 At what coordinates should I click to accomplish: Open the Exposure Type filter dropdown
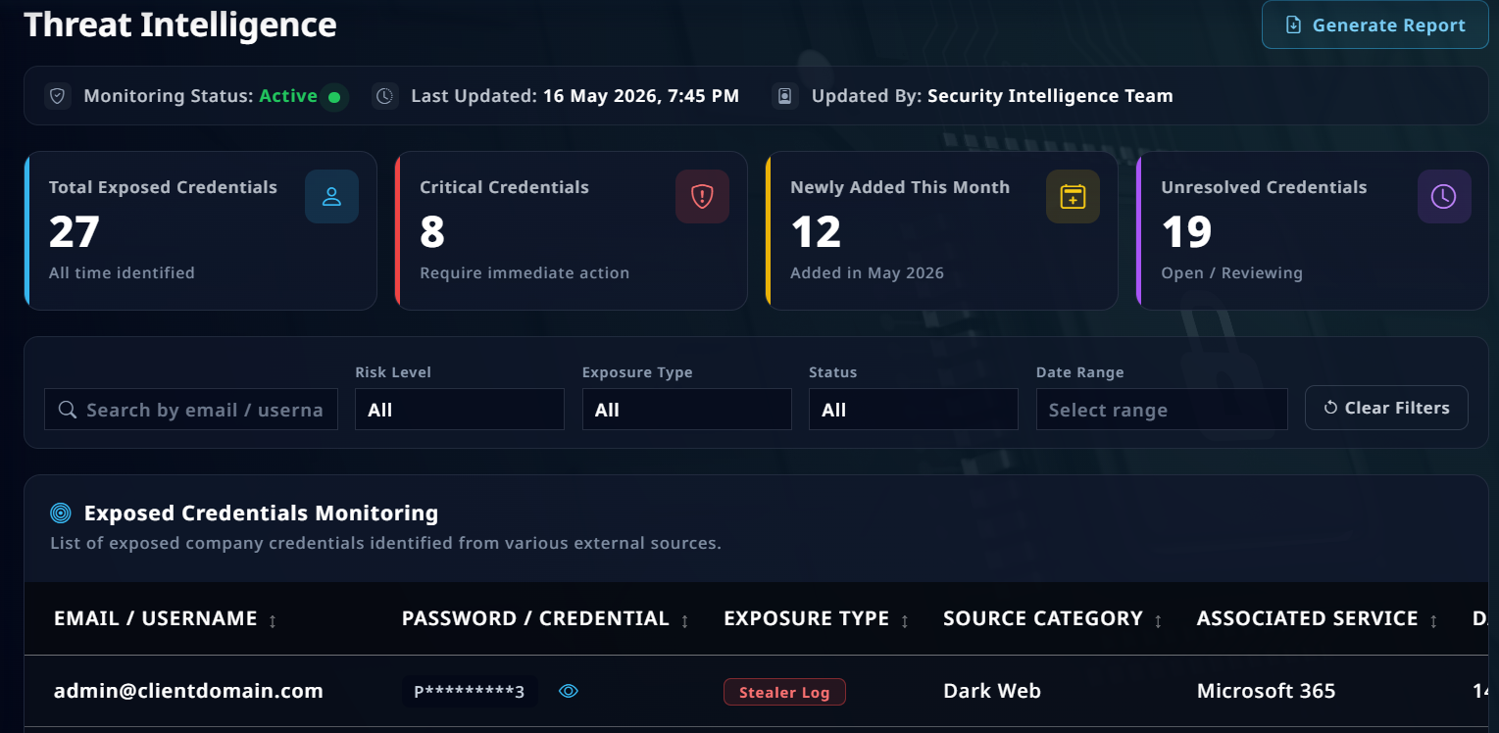[686, 410]
